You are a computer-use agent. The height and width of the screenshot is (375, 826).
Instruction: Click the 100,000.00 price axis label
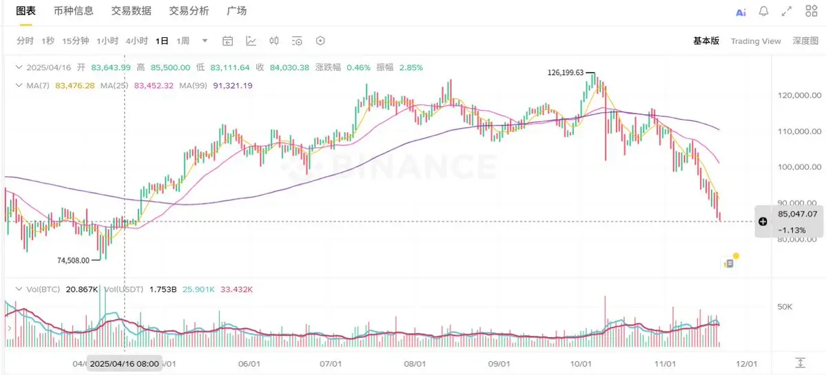point(799,167)
